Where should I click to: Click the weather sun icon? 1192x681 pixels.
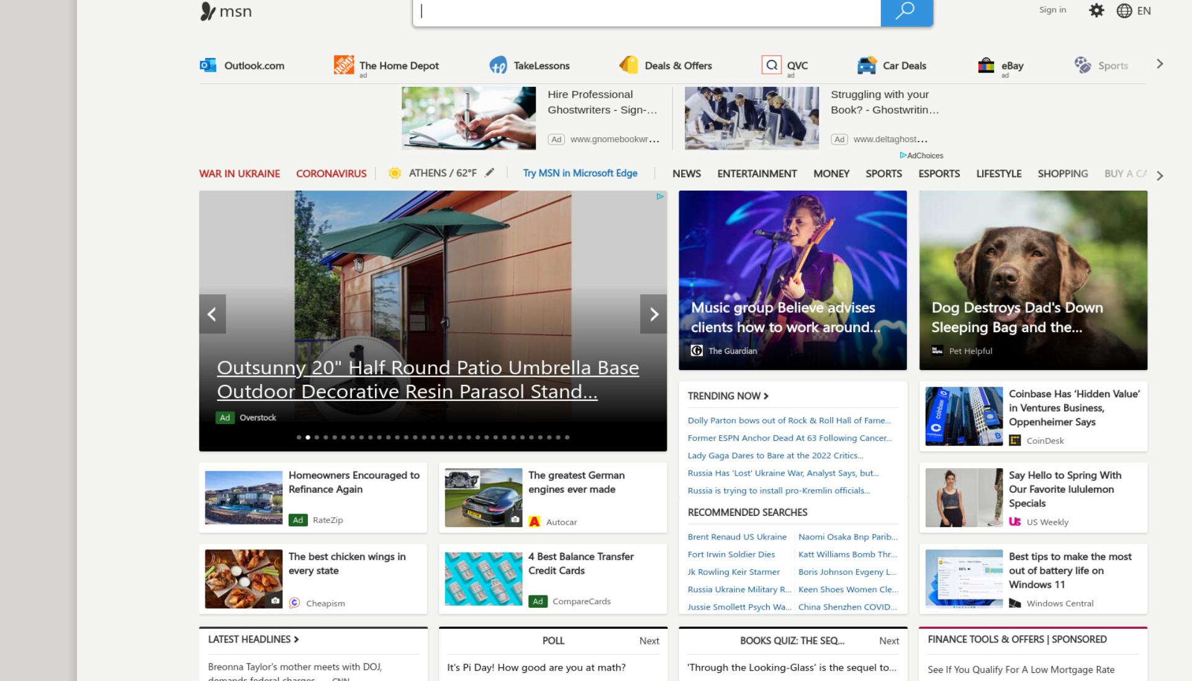[395, 173]
